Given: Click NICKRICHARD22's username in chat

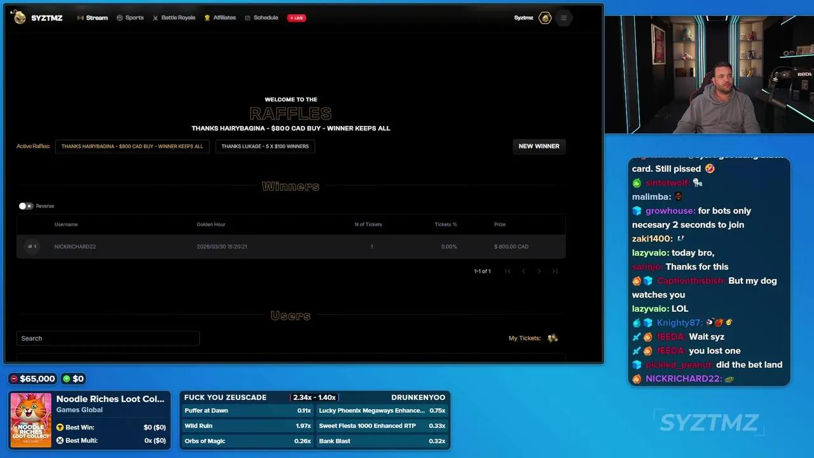Looking at the screenshot, I should tap(684, 379).
